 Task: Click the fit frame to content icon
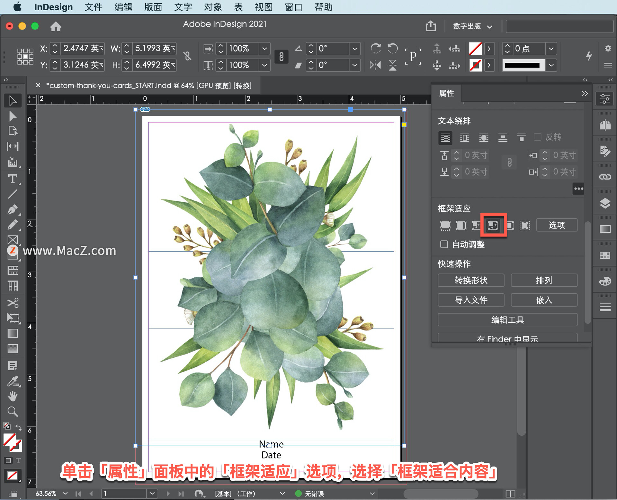(x=493, y=225)
